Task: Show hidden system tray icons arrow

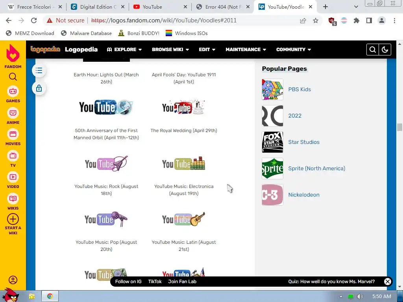Action: click(x=341, y=296)
